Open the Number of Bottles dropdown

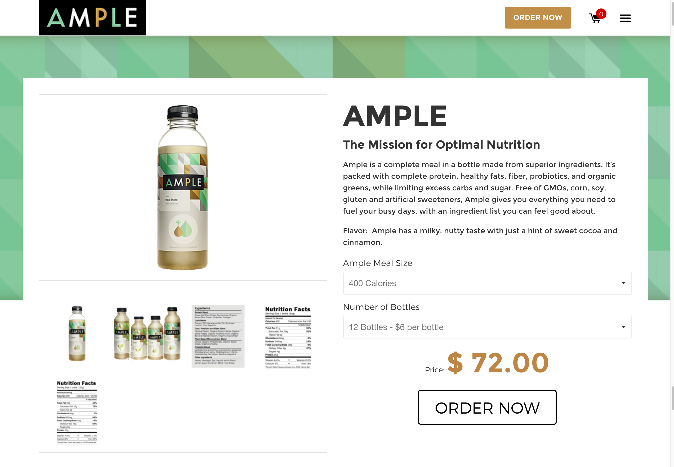(487, 327)
